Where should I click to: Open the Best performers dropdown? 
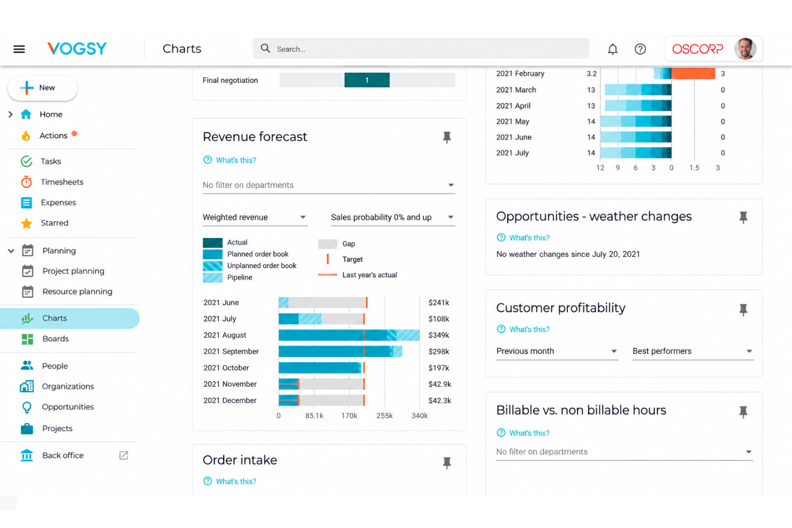coord(693,351)
